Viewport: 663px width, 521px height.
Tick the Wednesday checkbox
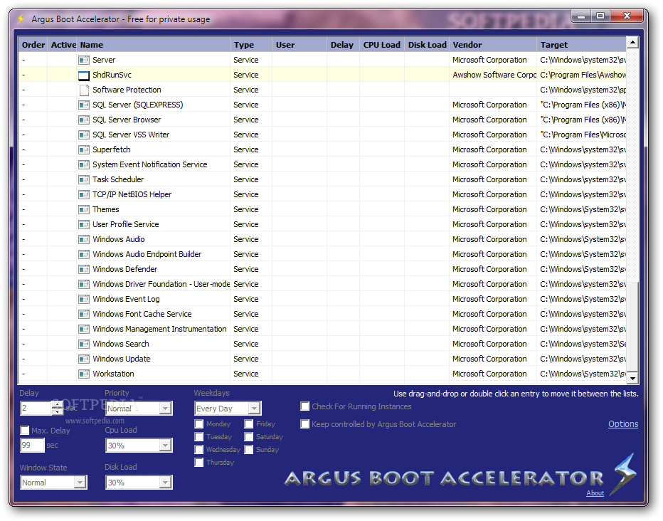pos(198,450)
